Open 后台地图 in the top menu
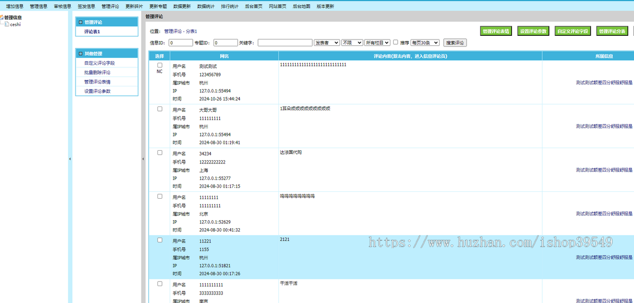634x303 pixels. pyautogui.click(x=301, y=6)
